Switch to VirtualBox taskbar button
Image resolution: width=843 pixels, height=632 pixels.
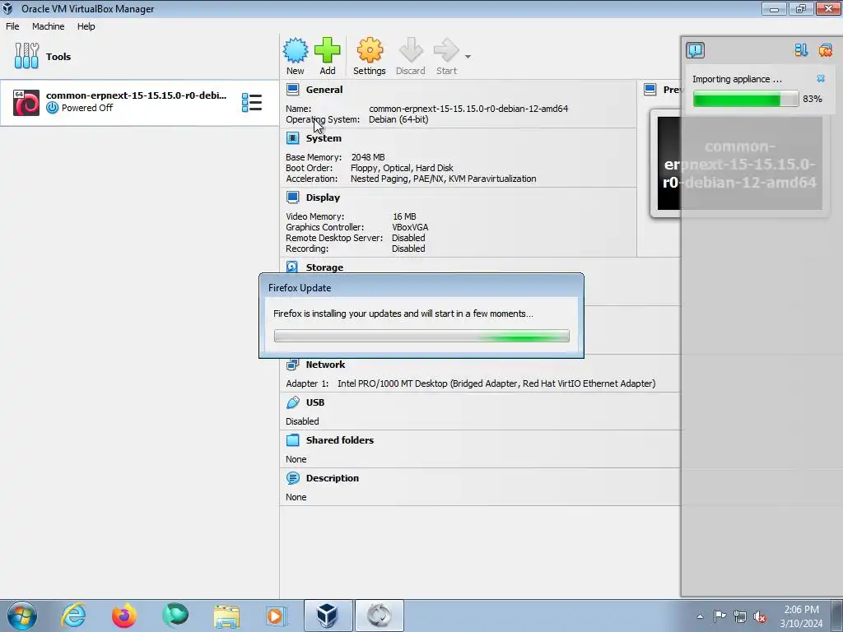pos(328,616)
